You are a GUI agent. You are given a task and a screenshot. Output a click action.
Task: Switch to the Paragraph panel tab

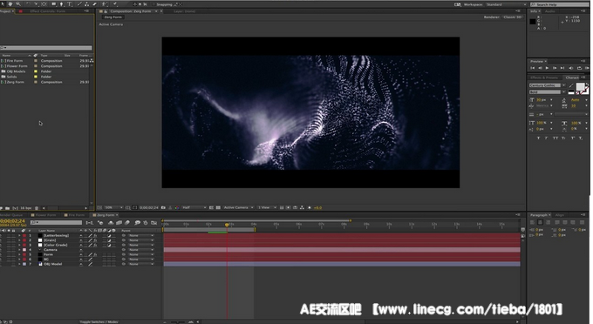coord(539,215)
